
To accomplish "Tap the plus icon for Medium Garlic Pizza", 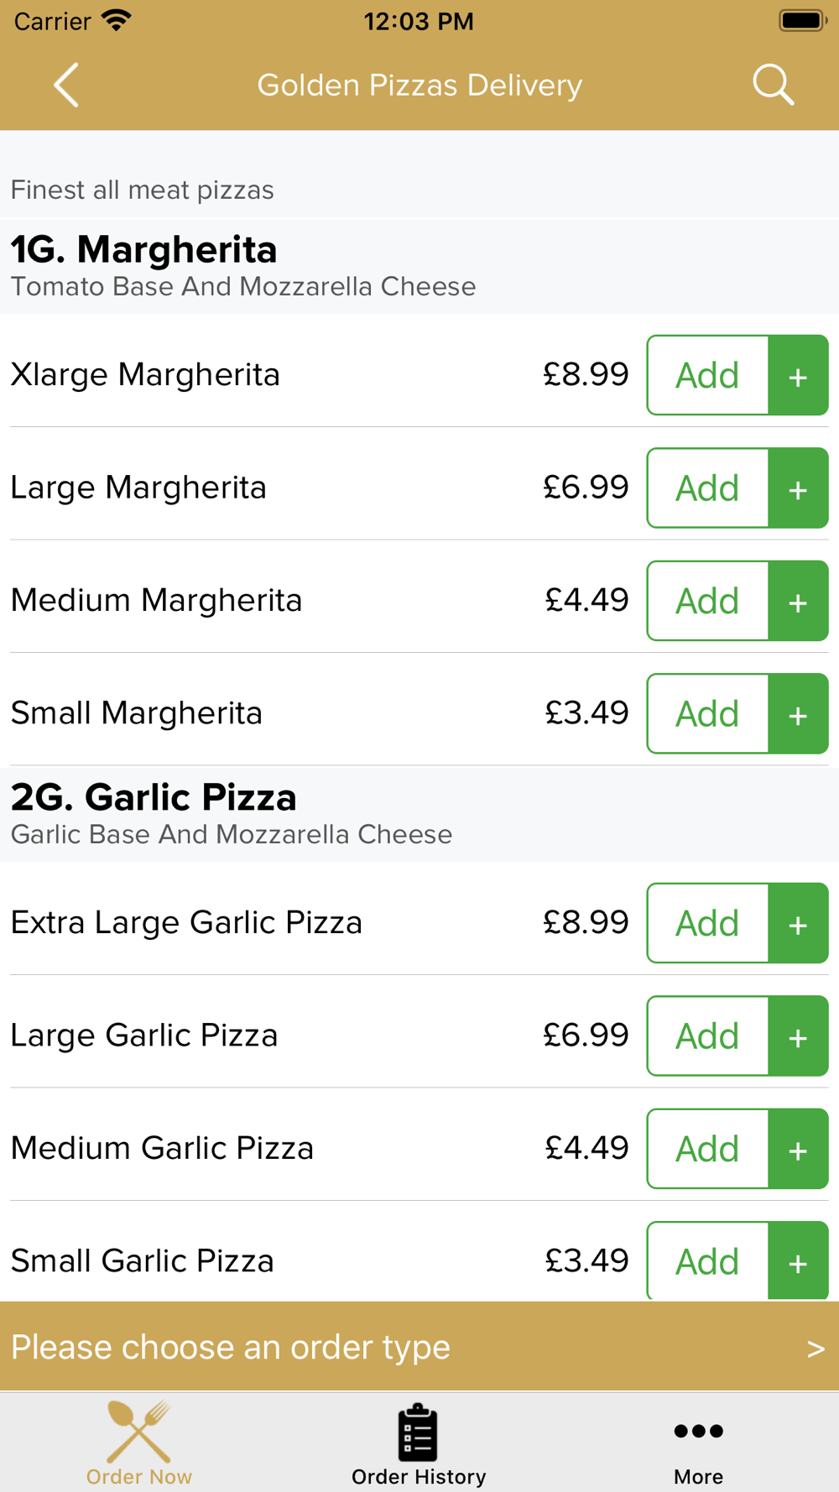I will point(798,1149).
